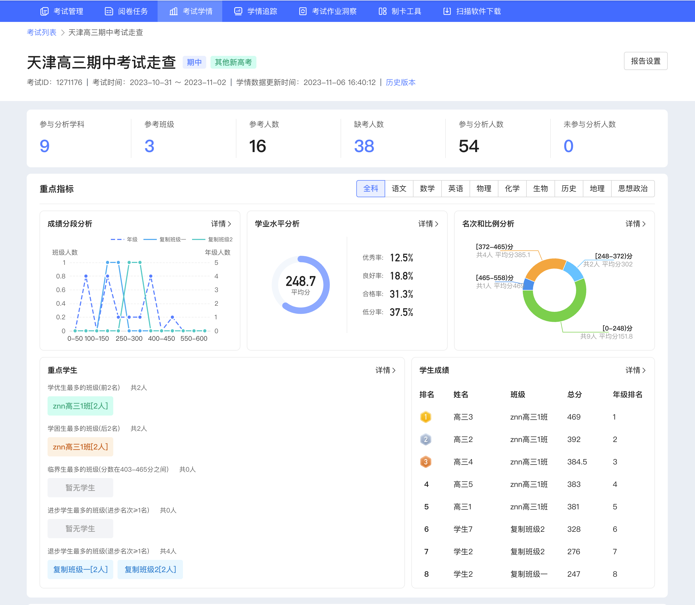The height and width of the screenshot is (605, 695).
Task: Click the 期中 exam tag
Action: pyautogui.click(x=194, y=62)
